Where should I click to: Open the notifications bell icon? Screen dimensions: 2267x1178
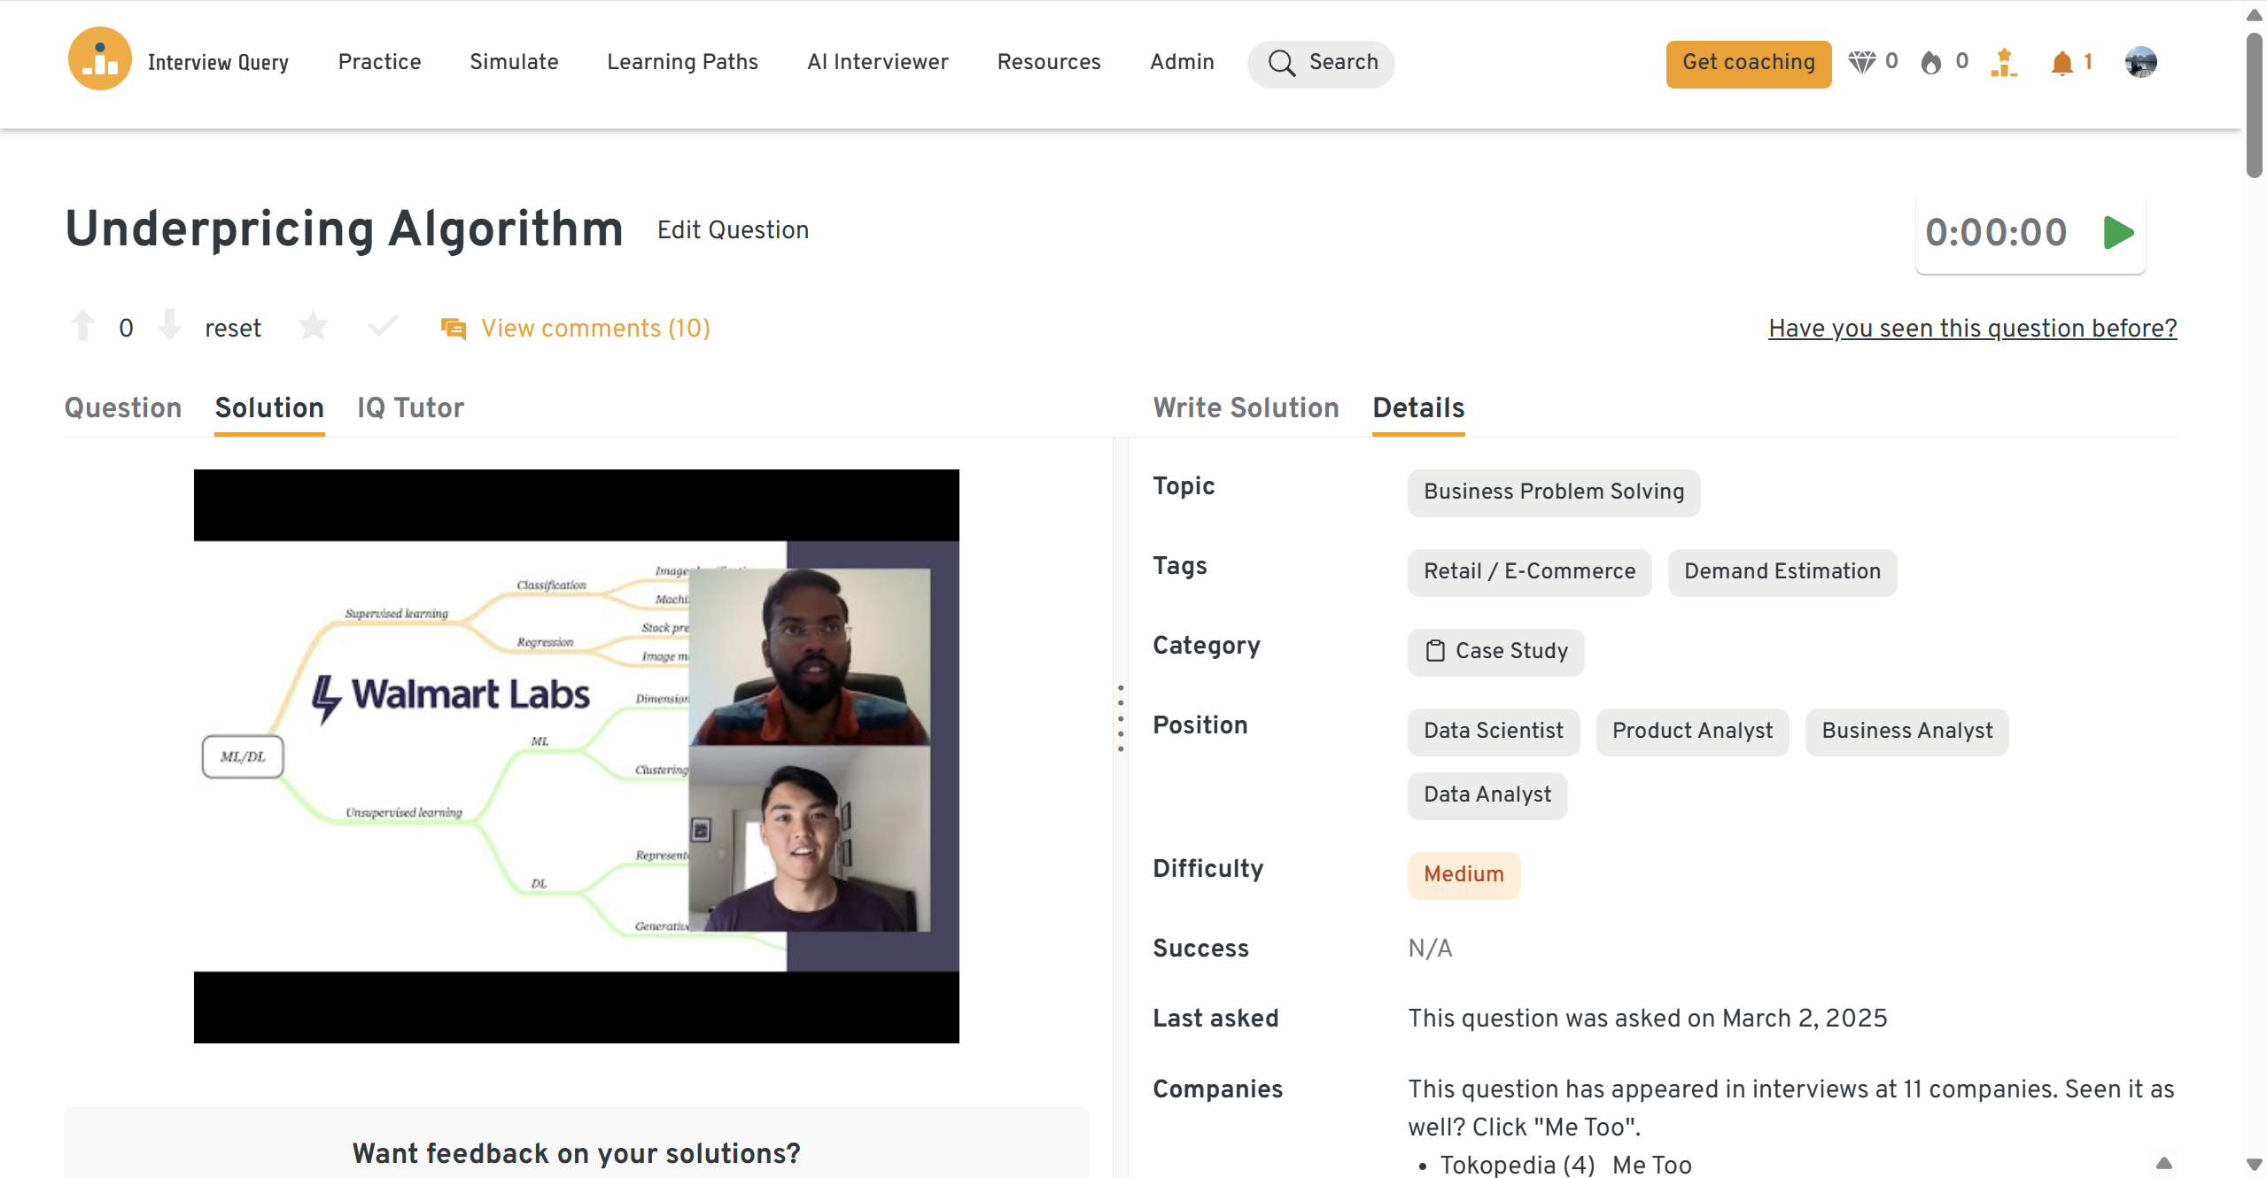[x=2061, y=63]
